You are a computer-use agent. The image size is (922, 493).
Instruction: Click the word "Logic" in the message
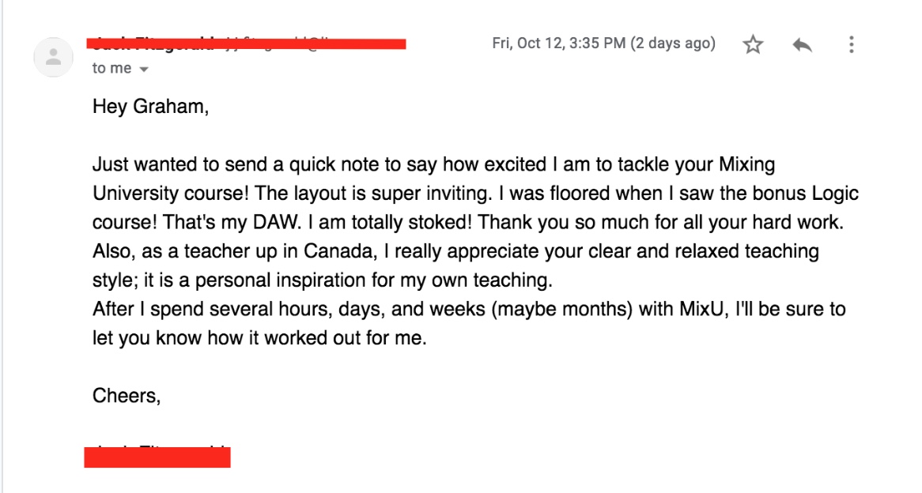(835, 194)
